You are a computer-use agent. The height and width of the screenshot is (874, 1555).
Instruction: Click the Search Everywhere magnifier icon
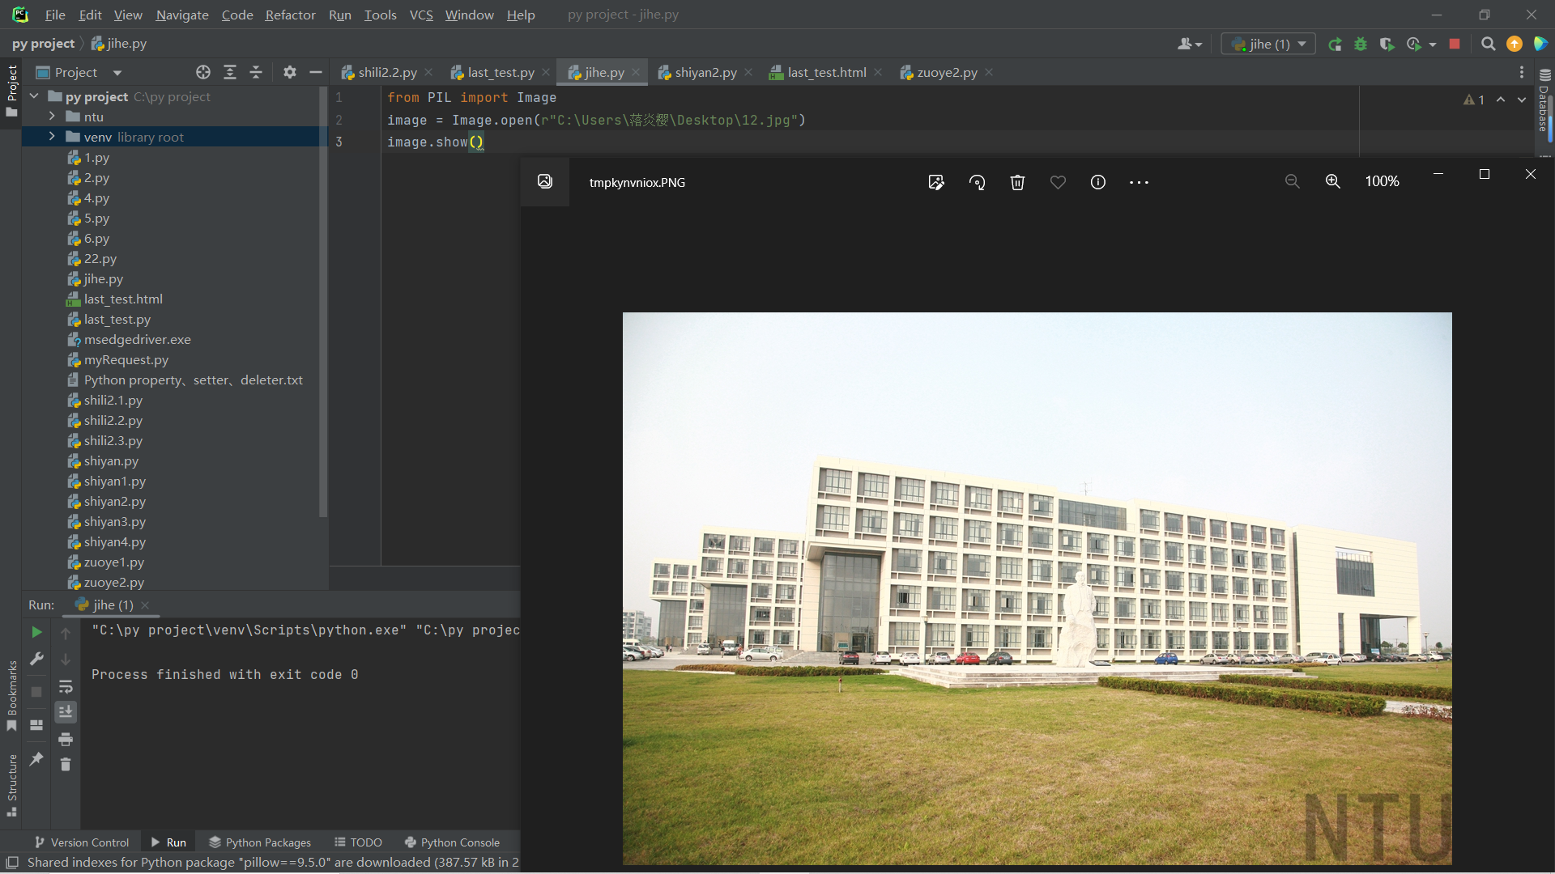point(1488,45)
